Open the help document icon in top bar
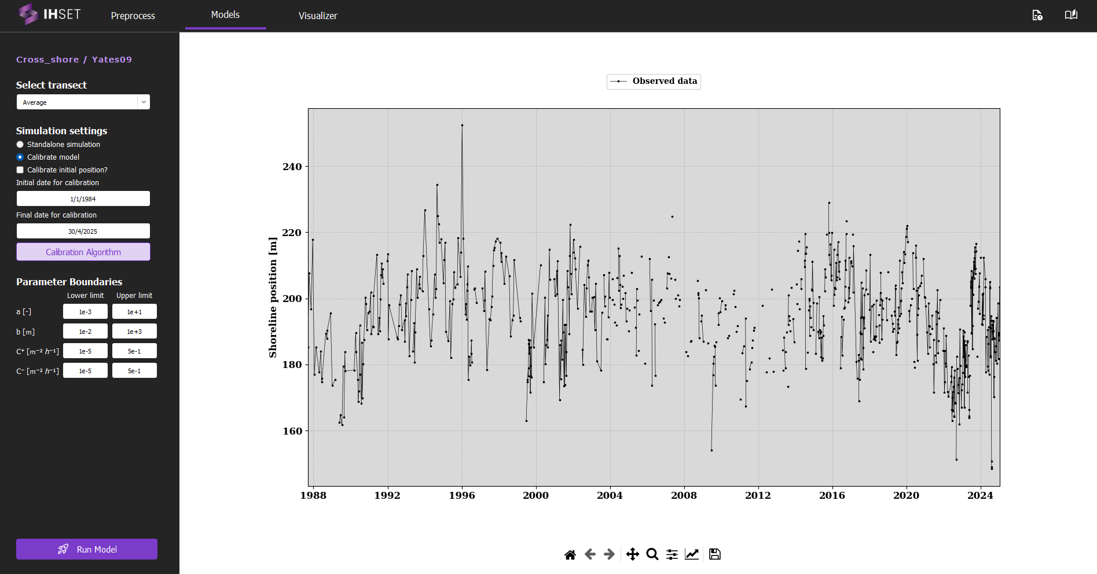Screen dimensions: 1097x574 pos(1037,15)
